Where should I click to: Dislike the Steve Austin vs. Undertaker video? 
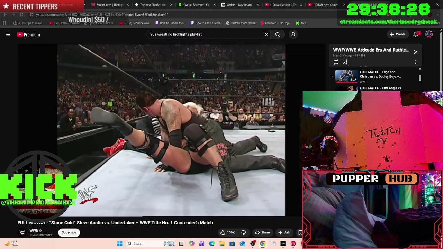(x=244, y=232)
